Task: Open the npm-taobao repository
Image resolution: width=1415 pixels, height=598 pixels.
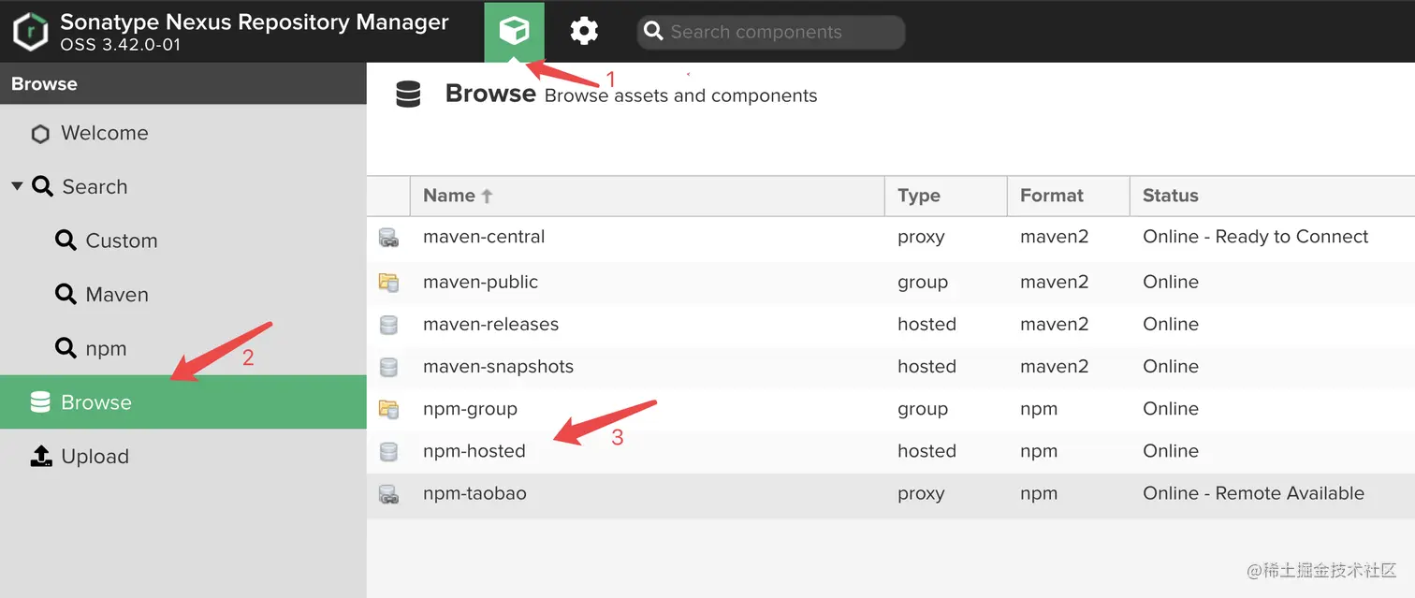Action: (x=474, y=493)
